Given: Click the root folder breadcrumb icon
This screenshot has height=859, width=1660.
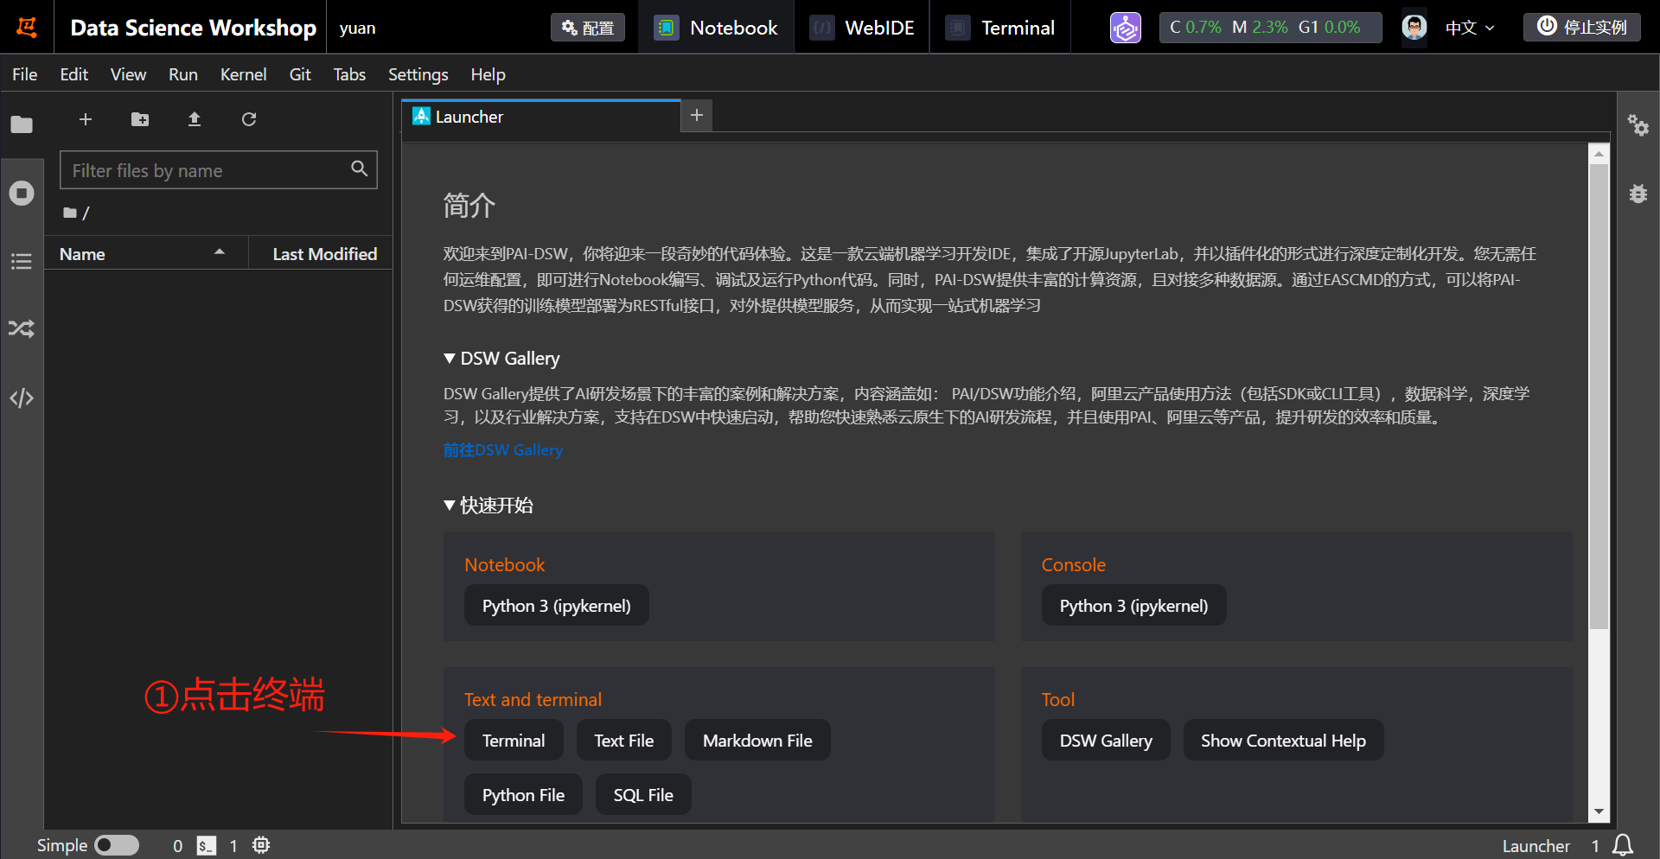Looking at the screenshot, I should tap(70, 213).
